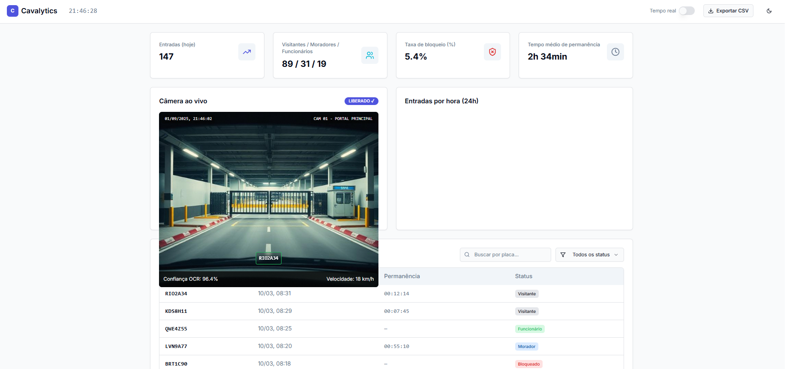Viewport: 786px width, 369px height.
Task: Click the Cavalytics logo icon
Action: click(x=12, y=11)
